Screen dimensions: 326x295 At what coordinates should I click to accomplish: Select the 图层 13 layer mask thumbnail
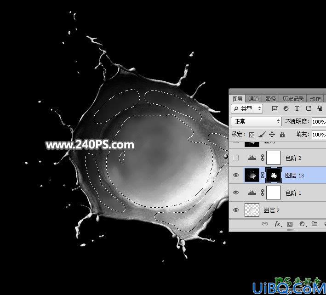(274, 175)
